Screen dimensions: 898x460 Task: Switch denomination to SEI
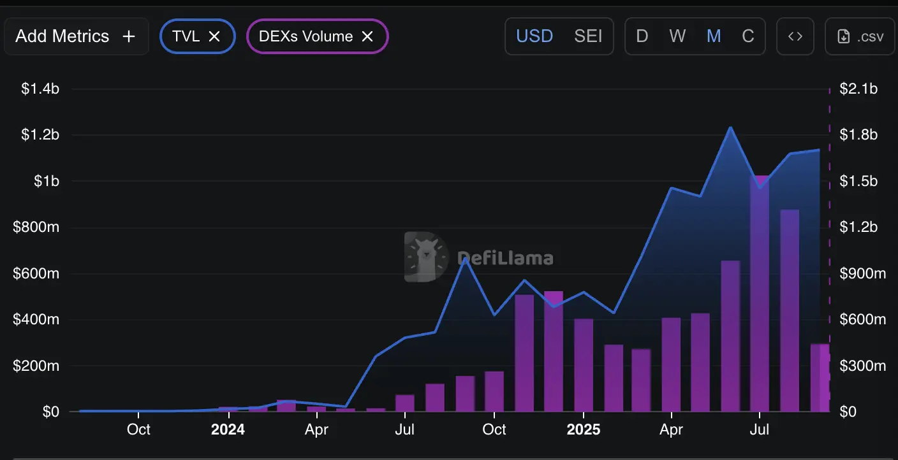[588, 36]
